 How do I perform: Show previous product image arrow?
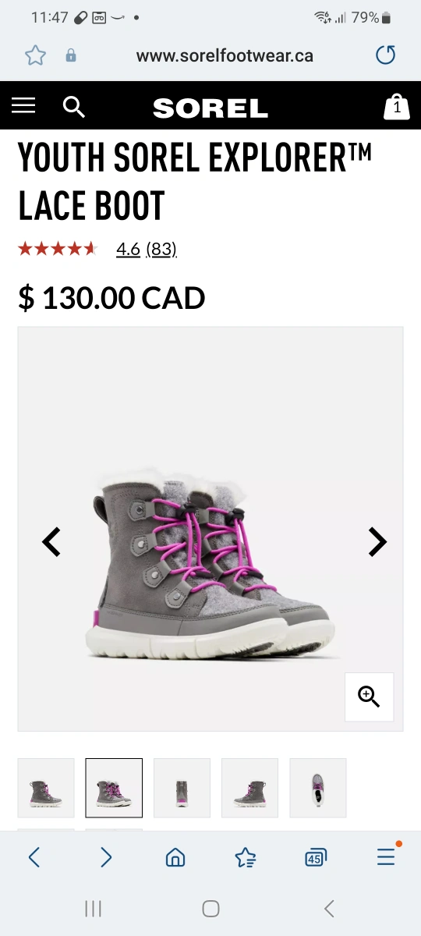point(51,541)
